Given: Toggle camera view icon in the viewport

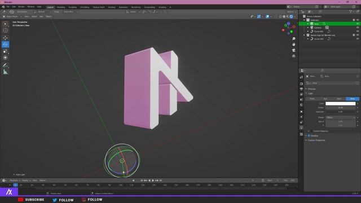Looking at the screenshot, I should point(293,50).
